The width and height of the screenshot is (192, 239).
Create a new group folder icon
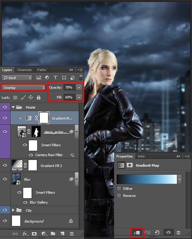(53, 233)
